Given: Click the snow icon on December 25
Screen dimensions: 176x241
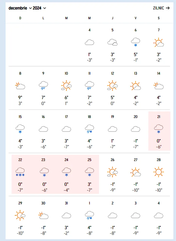Looking at the screenshot, I should [89, 172].
